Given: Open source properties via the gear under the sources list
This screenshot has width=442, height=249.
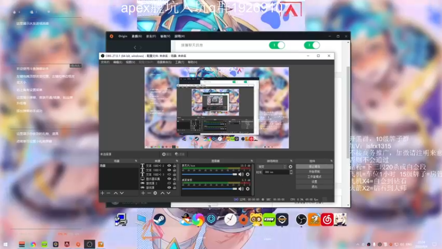Looking at the screenshot, I should 155,193.
